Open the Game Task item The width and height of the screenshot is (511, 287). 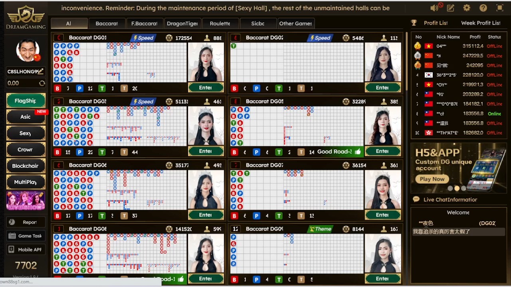pos(26,236)
